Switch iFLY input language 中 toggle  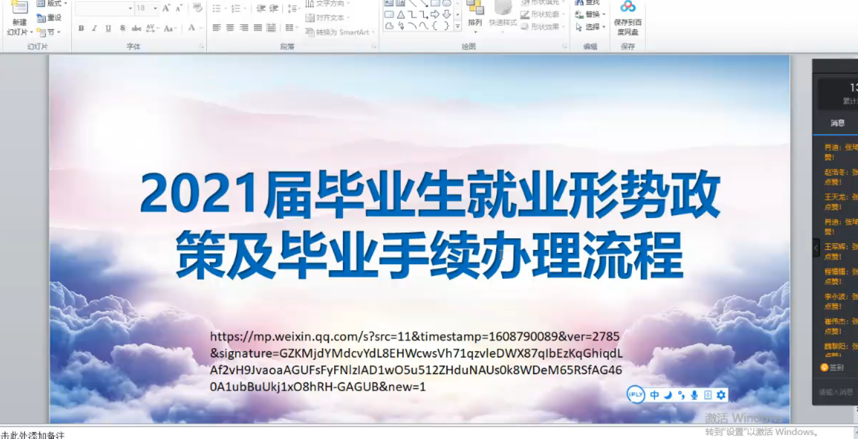[654, 395]
